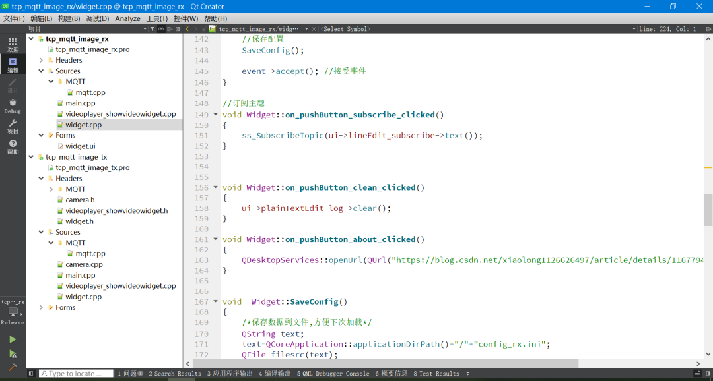Toggle the left sidebar visibility button
The height and width of the screenshot is (381, 713).
click(31, 374)
